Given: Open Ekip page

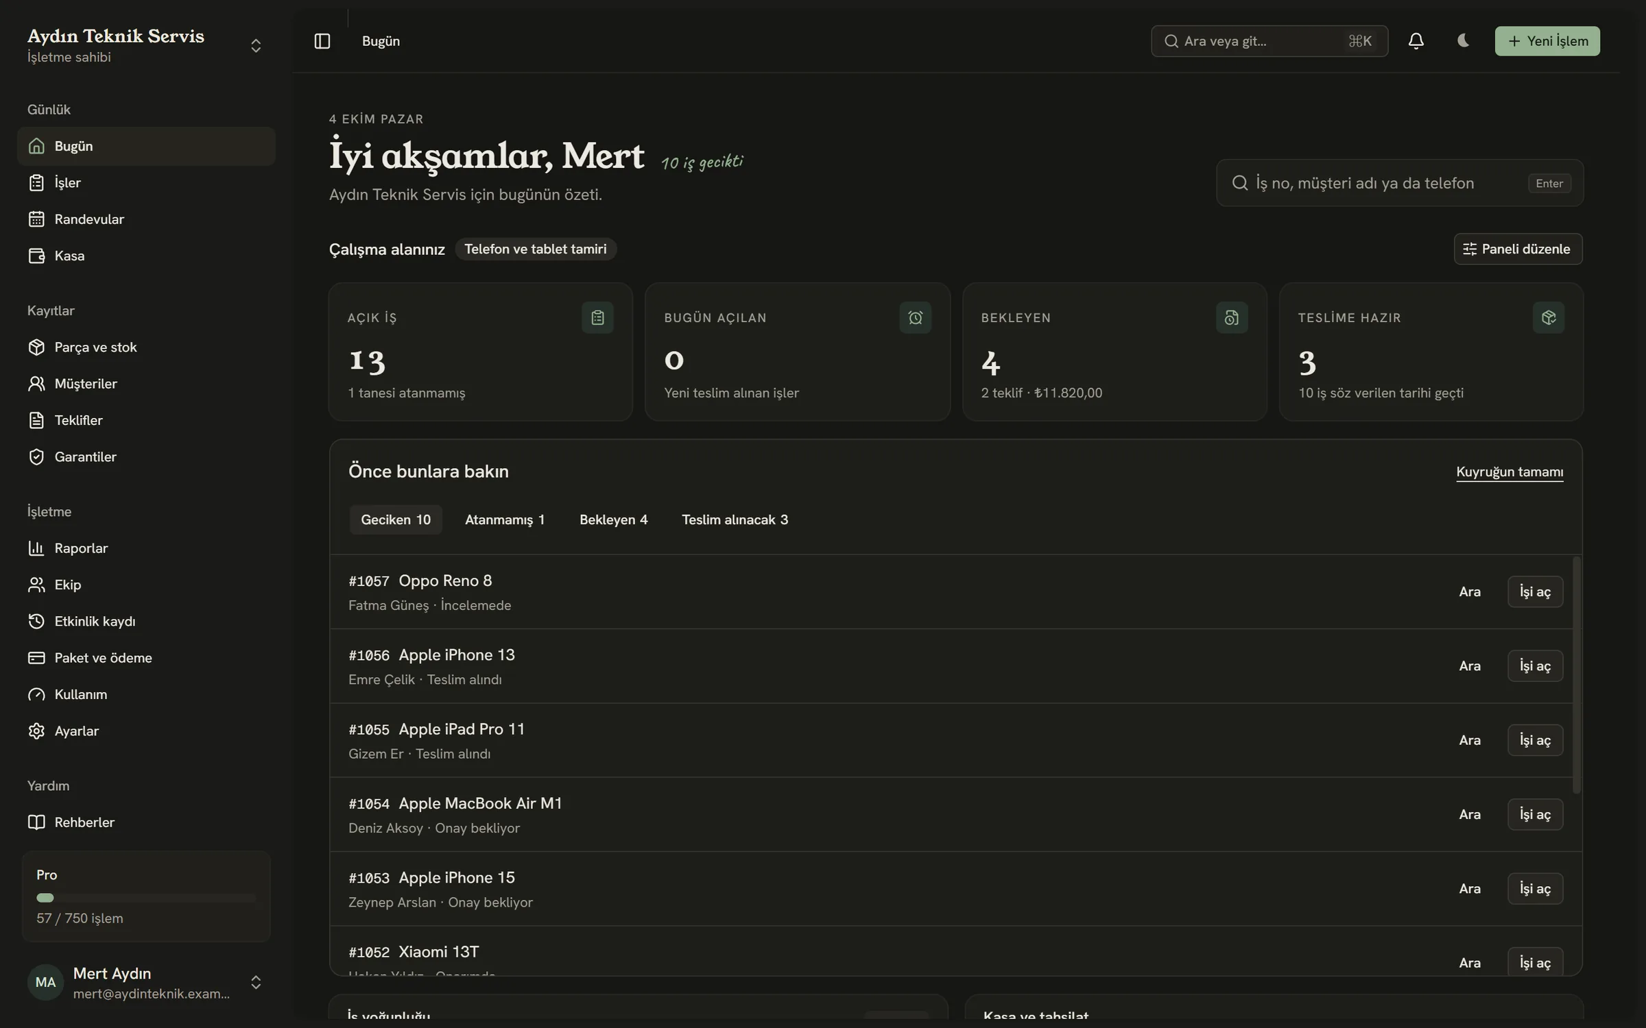Looking at the screenshot, I should (x=146, y=585).
